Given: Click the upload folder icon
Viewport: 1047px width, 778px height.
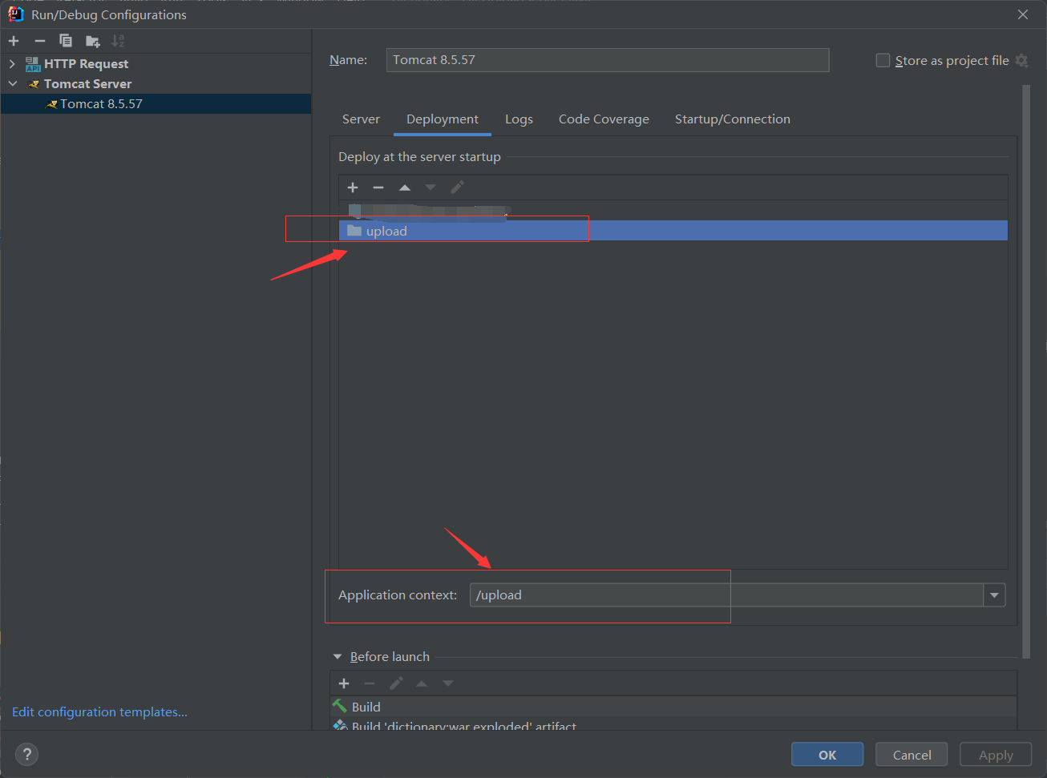Looking at the screenshot, I should (354, 231).
